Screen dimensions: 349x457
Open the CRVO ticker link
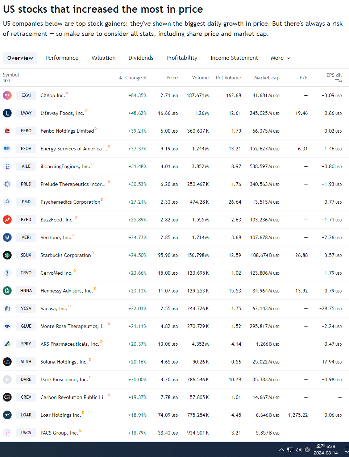[26, 273]
